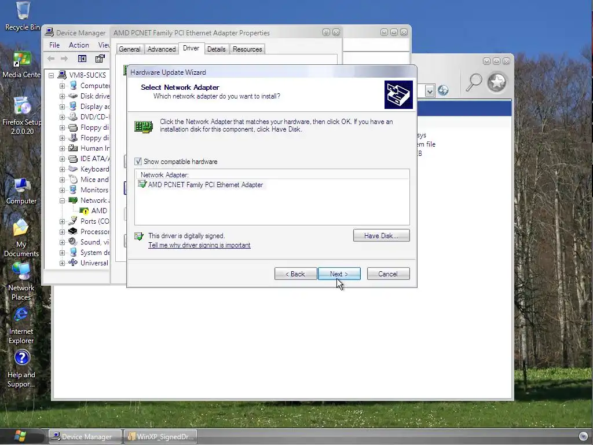Switch to the Advanced tab
The height and width of the screenshot is (445, 593).
point(162,49)
